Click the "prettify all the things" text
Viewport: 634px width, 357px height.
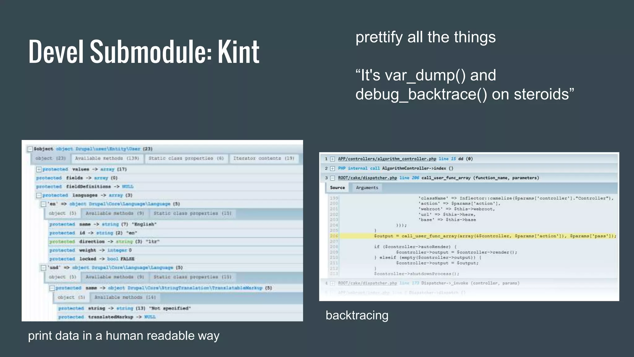(426, 37)
